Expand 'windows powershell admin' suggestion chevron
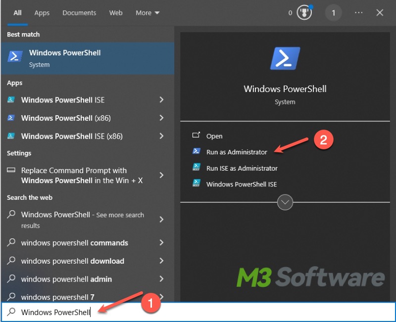 [161, 279]
